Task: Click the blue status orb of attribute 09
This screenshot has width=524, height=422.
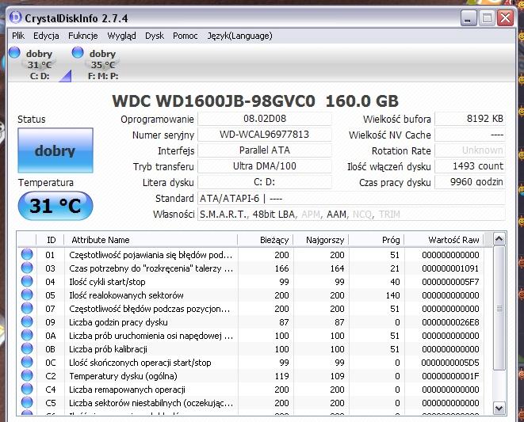Action: [x=27, y=321]
